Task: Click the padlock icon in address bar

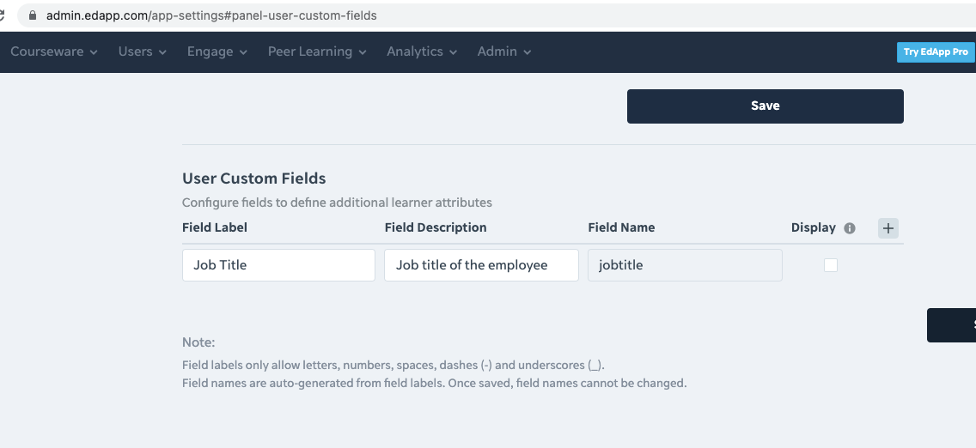Action: pyautogui.click(x=33, y=15)
